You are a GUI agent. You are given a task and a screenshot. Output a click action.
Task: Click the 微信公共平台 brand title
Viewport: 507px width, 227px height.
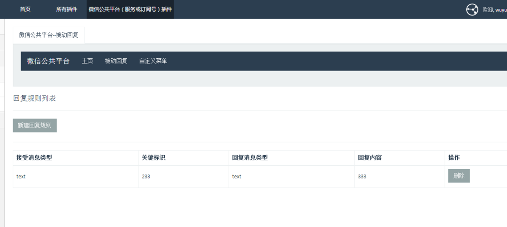(48, 61)
